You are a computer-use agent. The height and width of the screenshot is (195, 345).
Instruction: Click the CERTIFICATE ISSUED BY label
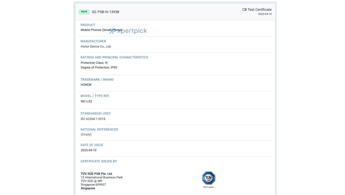[x=99, y=161]
